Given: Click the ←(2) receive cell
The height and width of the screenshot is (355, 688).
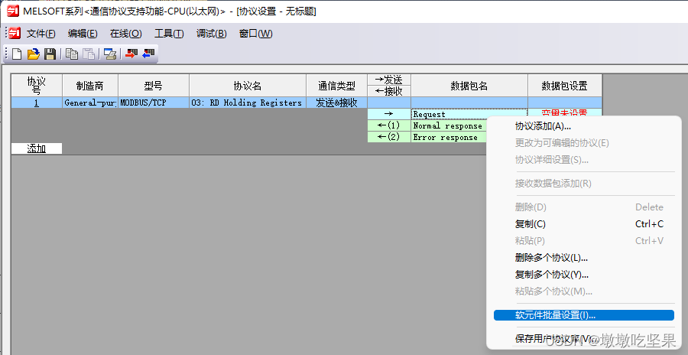Looking at the screenshot, I should click(x=389, y=137).
